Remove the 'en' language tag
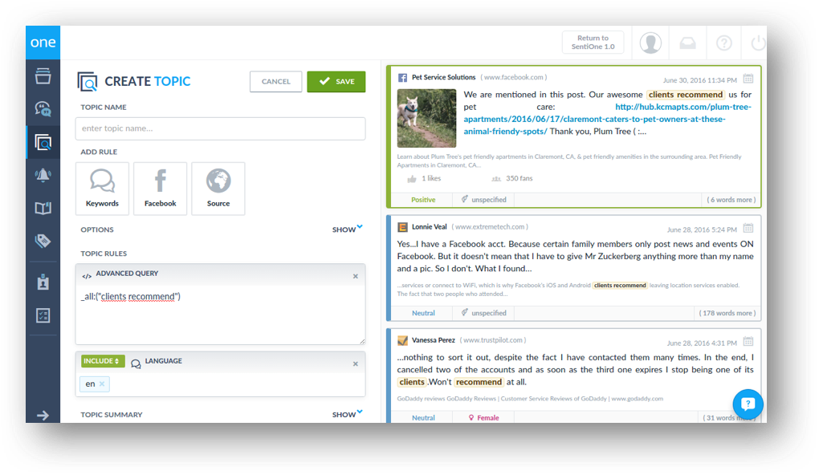The height and width of the screenshot is (475, 819). [x=102, y=384]
